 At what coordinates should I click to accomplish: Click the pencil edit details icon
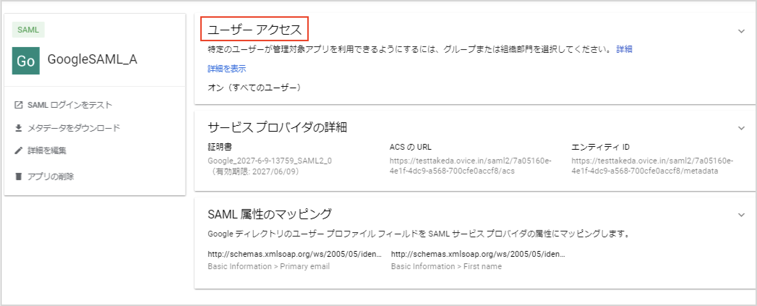(18, 150)
